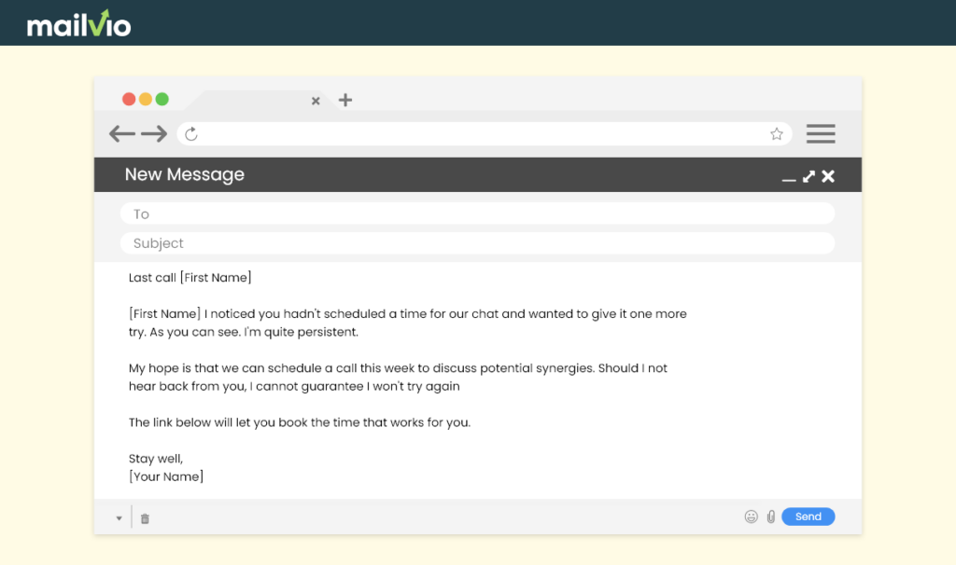Click into the Subject field
This screenshot has height=565, width=956.
tap(477, 243)
